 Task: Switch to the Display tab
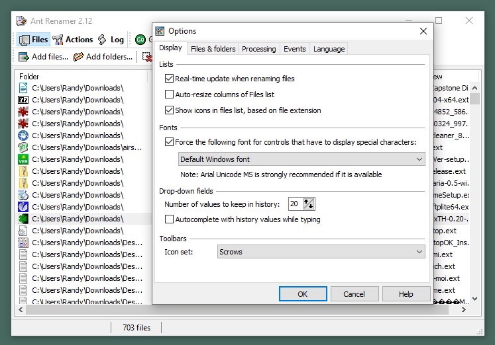tap(170, 48)
